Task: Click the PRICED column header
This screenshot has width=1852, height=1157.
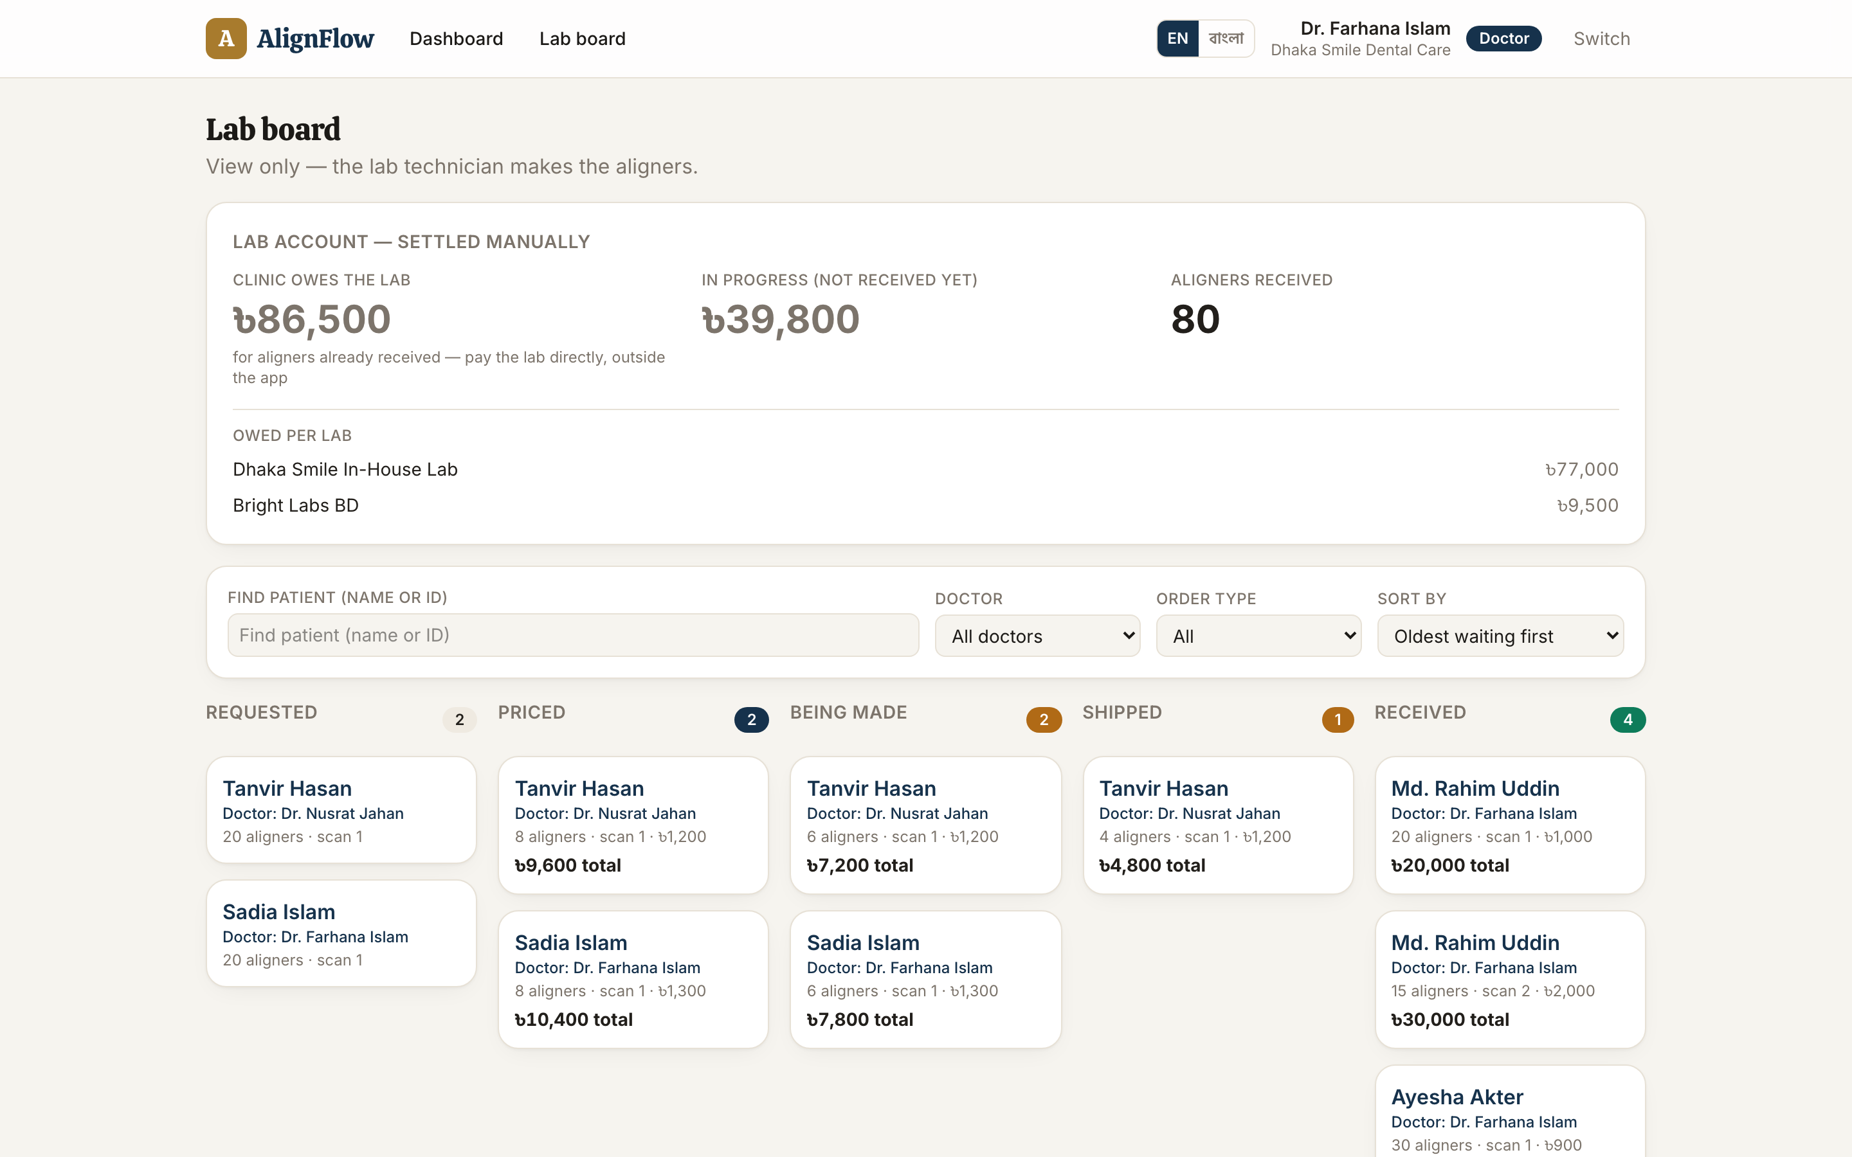Action: click(x=532, y=712)
